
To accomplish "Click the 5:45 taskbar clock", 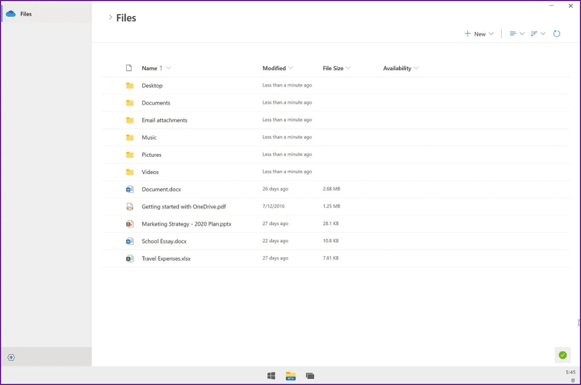I will click(x=570, y=372).
